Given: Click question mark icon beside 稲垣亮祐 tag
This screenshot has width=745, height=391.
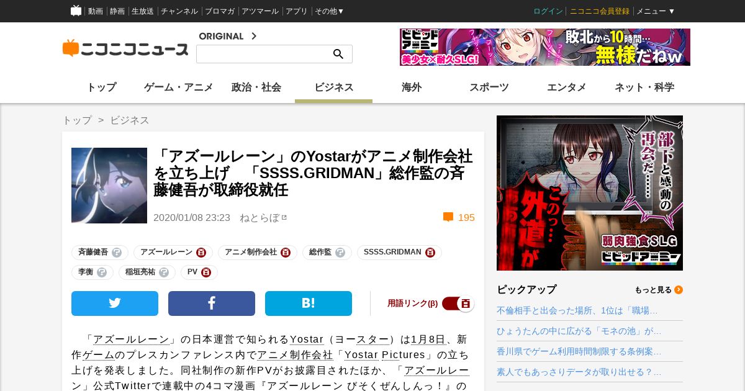Looking at the screenshot, I should 164,272.
